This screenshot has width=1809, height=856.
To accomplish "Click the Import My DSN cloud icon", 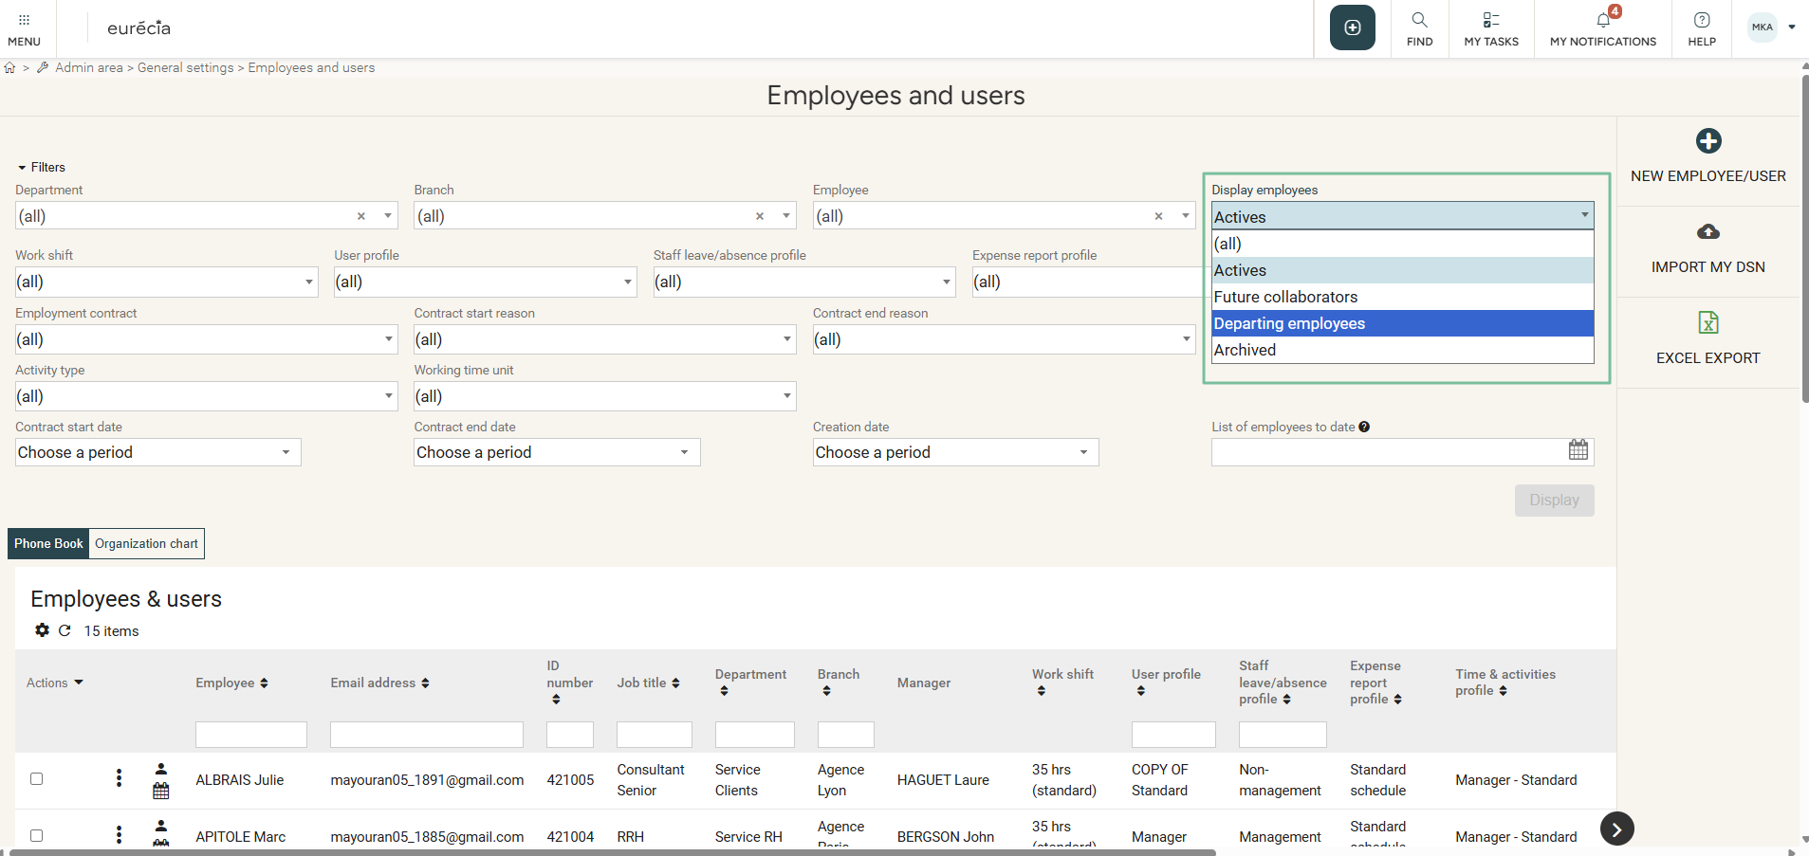I will pos(1707,232).
